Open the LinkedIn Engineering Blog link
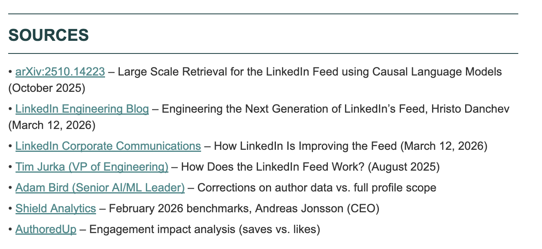The image size is (542, 249). pyautogui.click(x=82, y=109)
